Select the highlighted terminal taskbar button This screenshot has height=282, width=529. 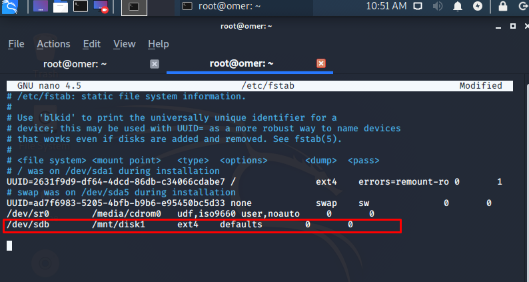[x=134, y=7]
